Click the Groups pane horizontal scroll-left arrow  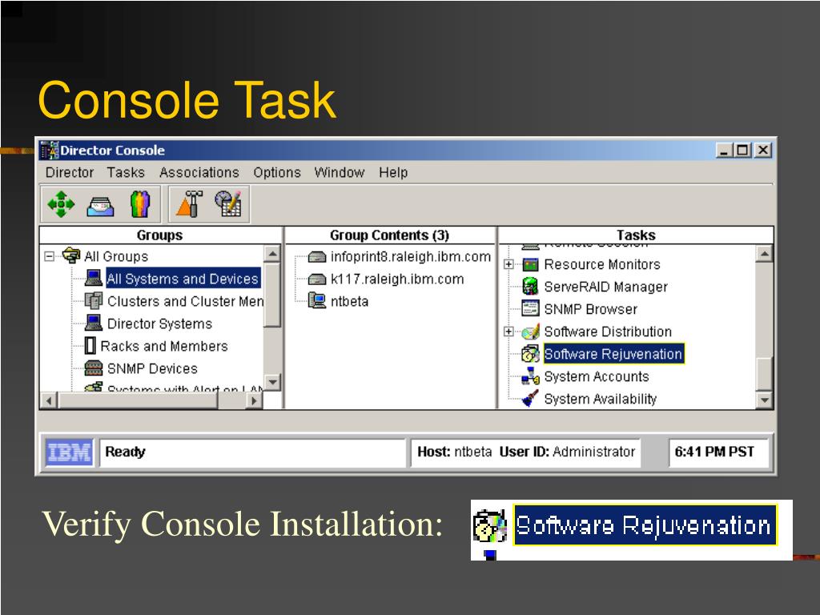click(x=49, y=400)
